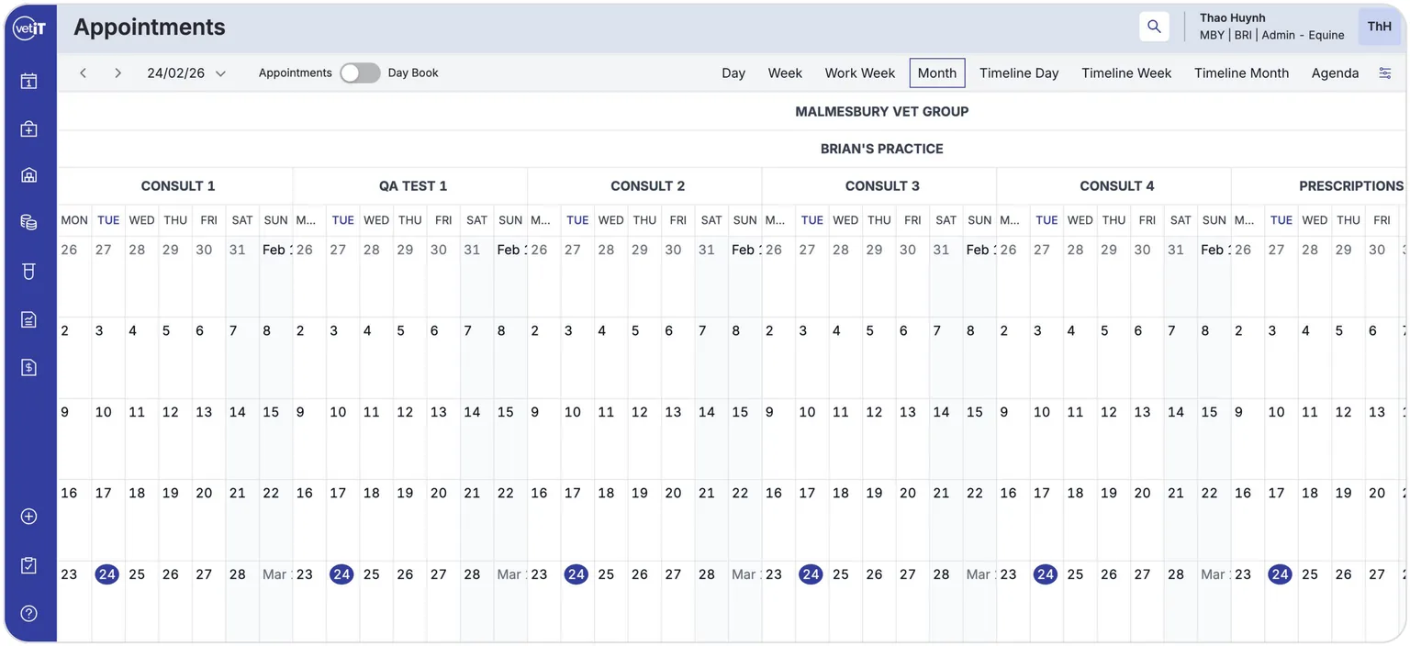Open the clipboard checklist sidebar icon
This screenshot has width=1410, height=646.
pos(29,565)
